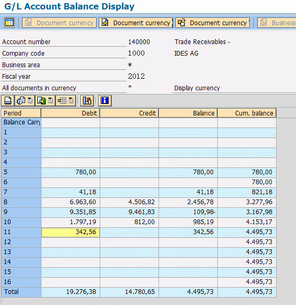The height and width of the screenshot is (305, 296).
Task: Click the print icon in the ALV toolbar
Action: [8, 101]
